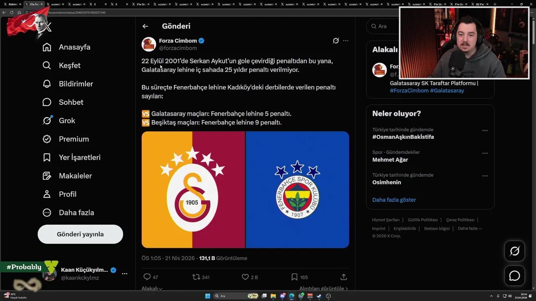This screenshot has height=301, width=536.
Task: Open Makaleler articles page
Action: [67, 176]
